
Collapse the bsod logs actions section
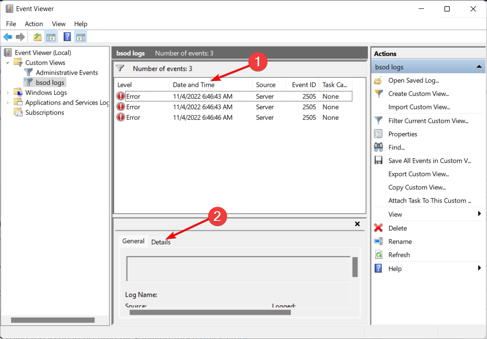tap(479, 67)
